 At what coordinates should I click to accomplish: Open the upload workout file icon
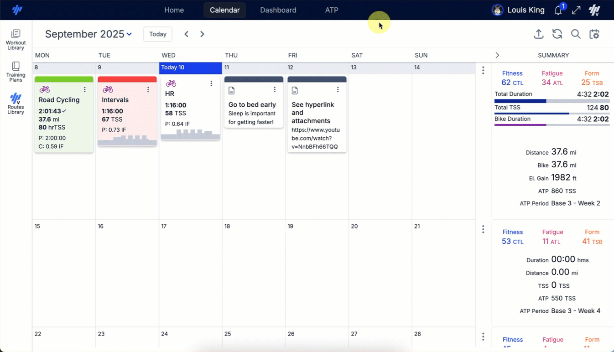click(539, 34)
